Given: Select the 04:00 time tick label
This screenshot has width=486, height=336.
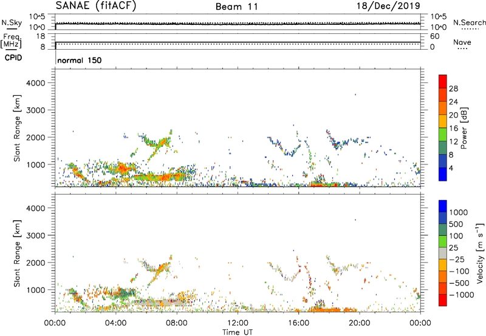Looking at the screenshot, I should (115, 323).
